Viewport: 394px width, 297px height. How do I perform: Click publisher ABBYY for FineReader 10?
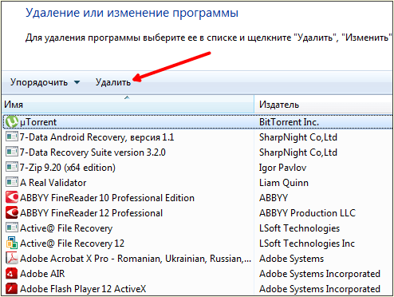pyautogui.click(x=274, y=198)
